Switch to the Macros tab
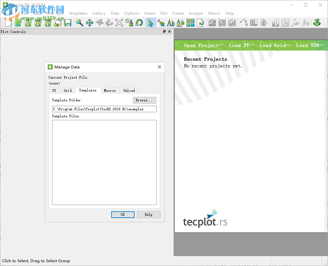This screenshot has width=328, height=266. (110, 90)
